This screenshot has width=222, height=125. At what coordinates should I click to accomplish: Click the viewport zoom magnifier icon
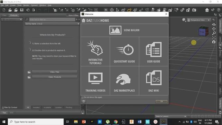click(214, 33)
